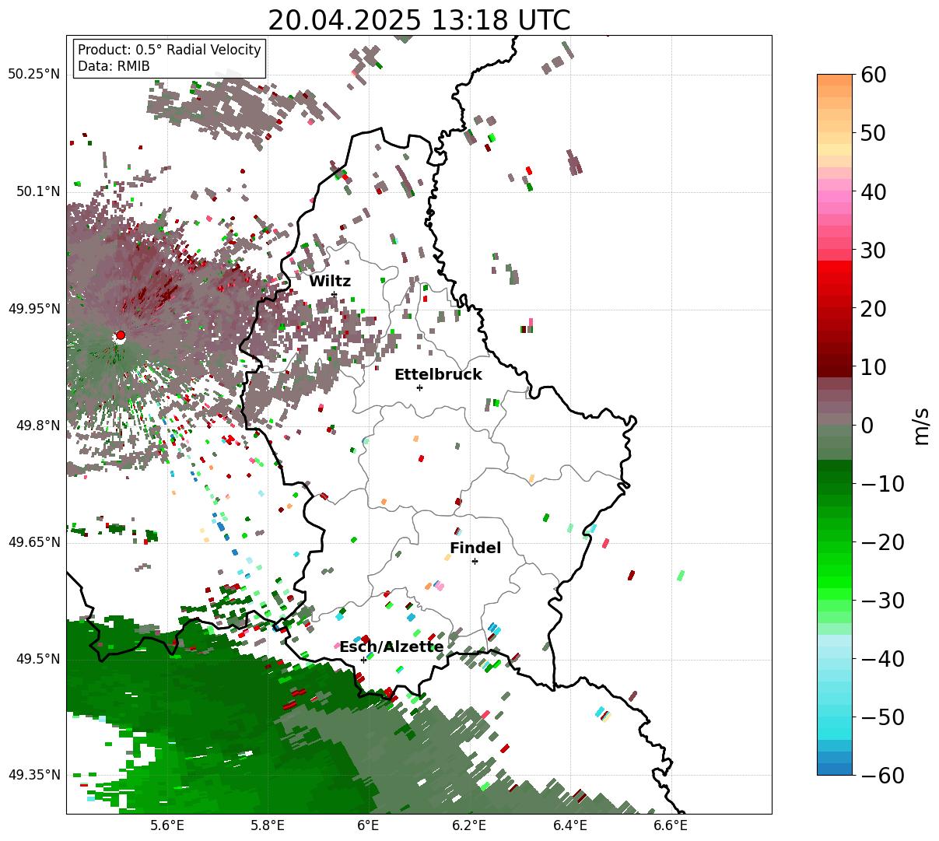Click the Wiltz location cross marker
Screen dimensions: 939x841
click(334, 294)
